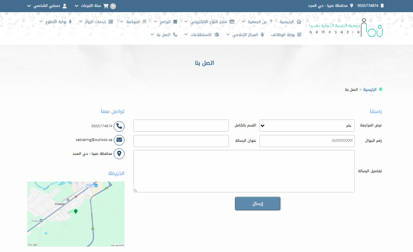Click the envelope email icon
The width and height of the screenshot is (413, 252).
pyautogui.click(x=119, y=140)
